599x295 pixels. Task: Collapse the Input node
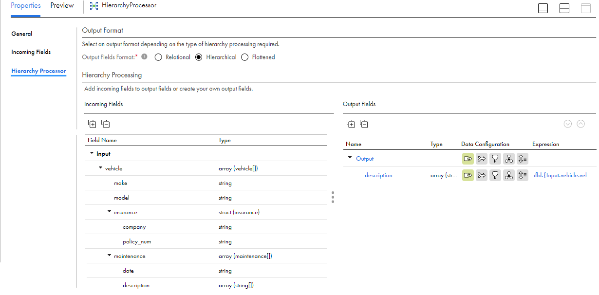coord(92,153)
